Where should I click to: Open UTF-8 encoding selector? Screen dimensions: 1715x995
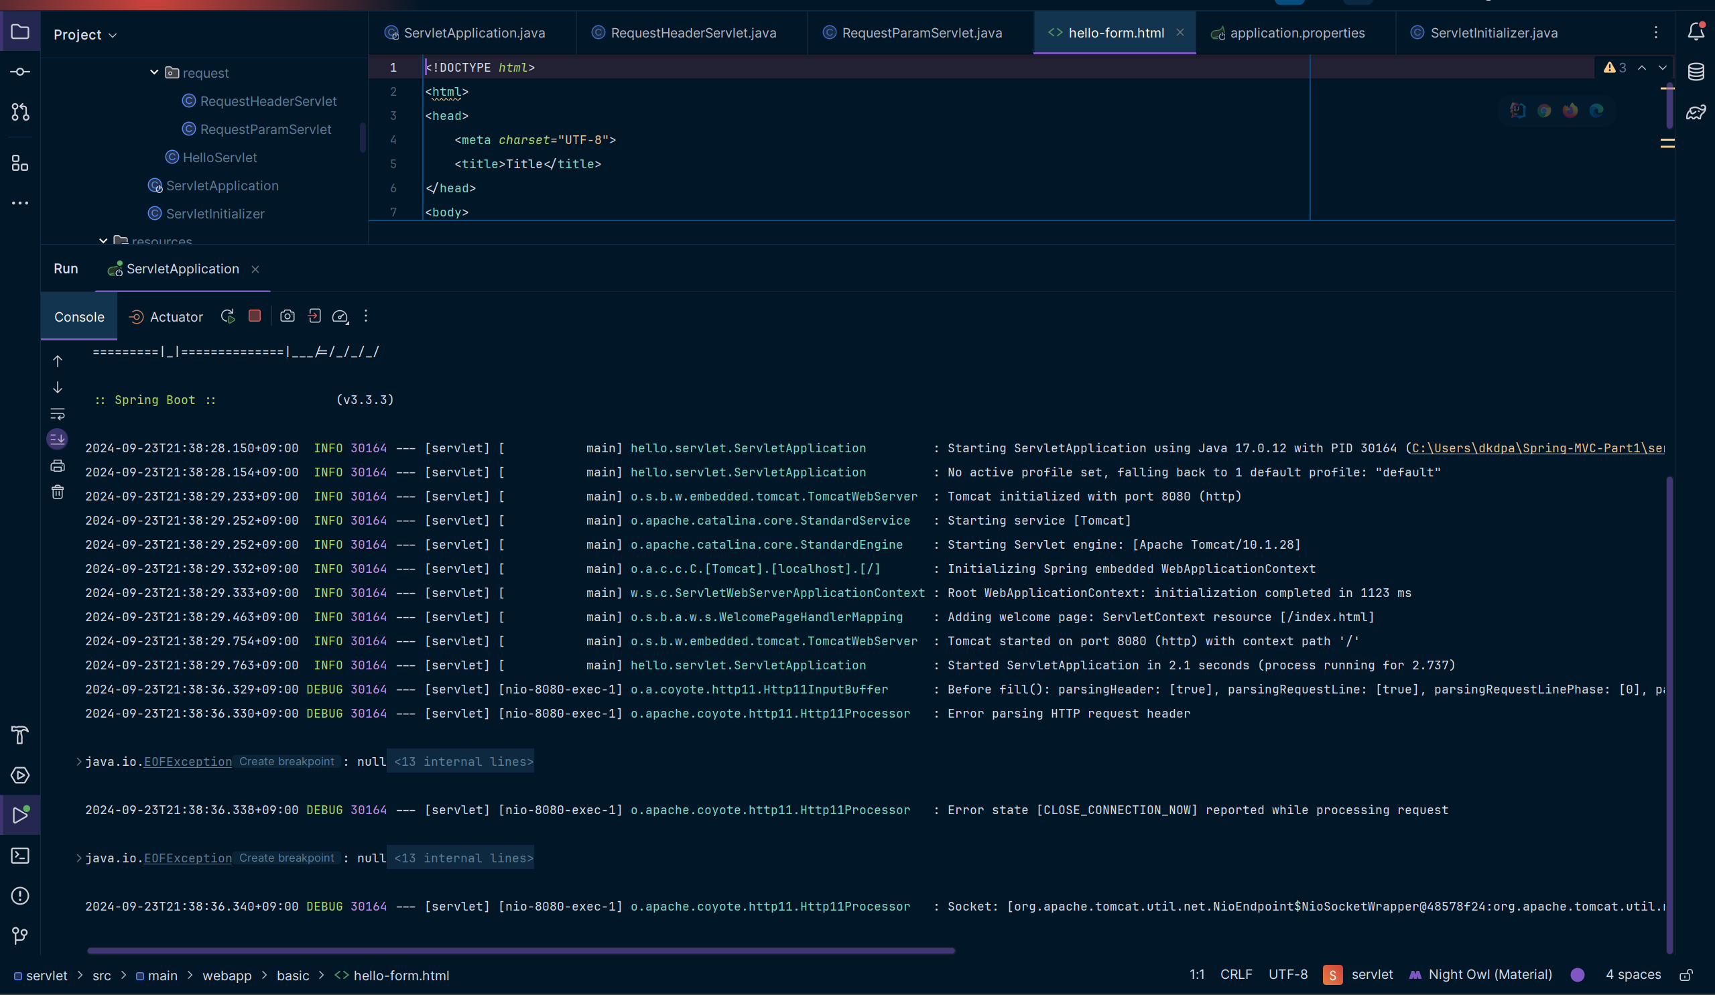(1287, 975)
